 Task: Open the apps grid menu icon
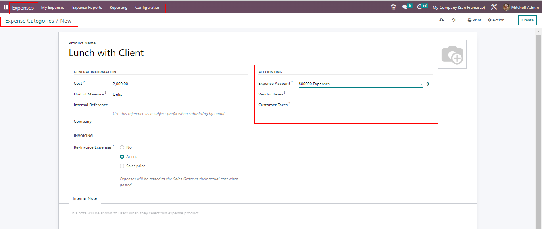pos(6,7)
